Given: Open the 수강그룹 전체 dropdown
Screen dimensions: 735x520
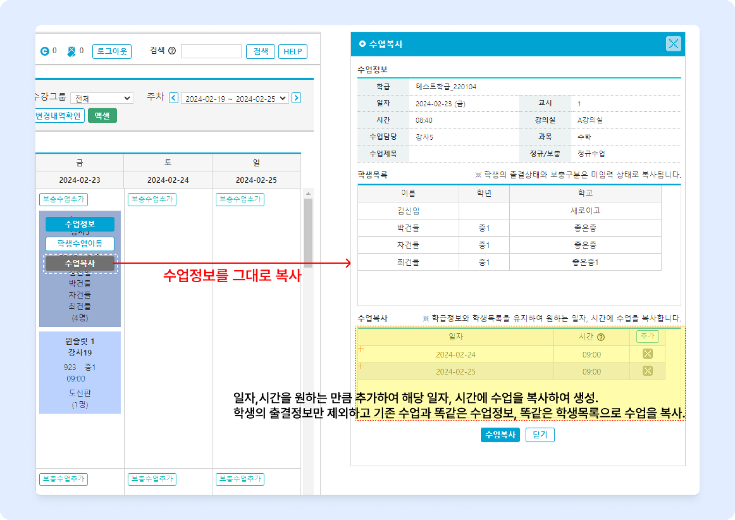Looking at the screenshot, I should pos(102,98).
